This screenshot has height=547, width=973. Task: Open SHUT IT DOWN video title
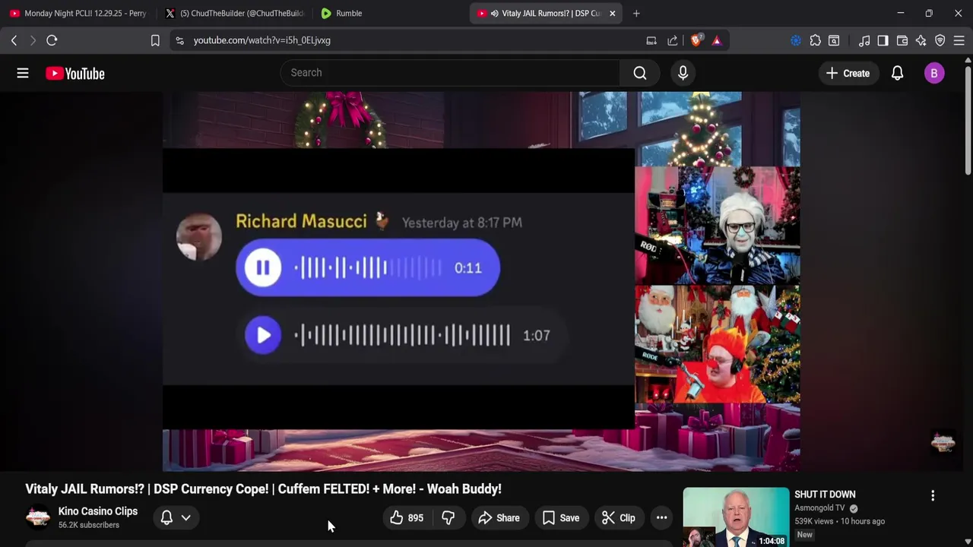(x=825, y=495)
